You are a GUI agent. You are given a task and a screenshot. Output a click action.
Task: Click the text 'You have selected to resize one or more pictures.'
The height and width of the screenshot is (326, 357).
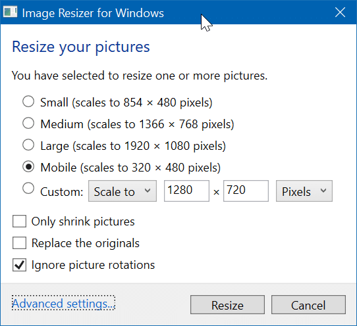tap(140, 76)
